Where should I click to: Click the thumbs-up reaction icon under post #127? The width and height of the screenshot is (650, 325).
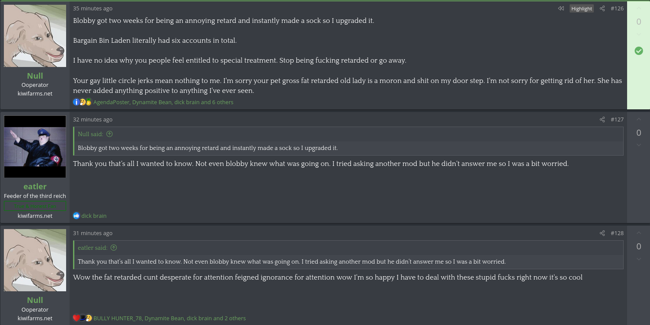point(76,216)
